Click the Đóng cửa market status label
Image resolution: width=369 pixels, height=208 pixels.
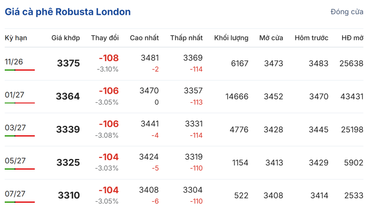(347, 12)
